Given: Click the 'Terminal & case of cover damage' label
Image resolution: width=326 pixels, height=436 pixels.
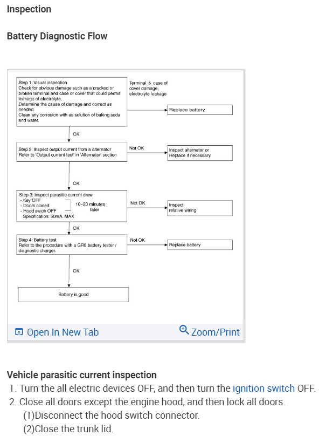Looking at the screenshot, I should click(148, 88).
